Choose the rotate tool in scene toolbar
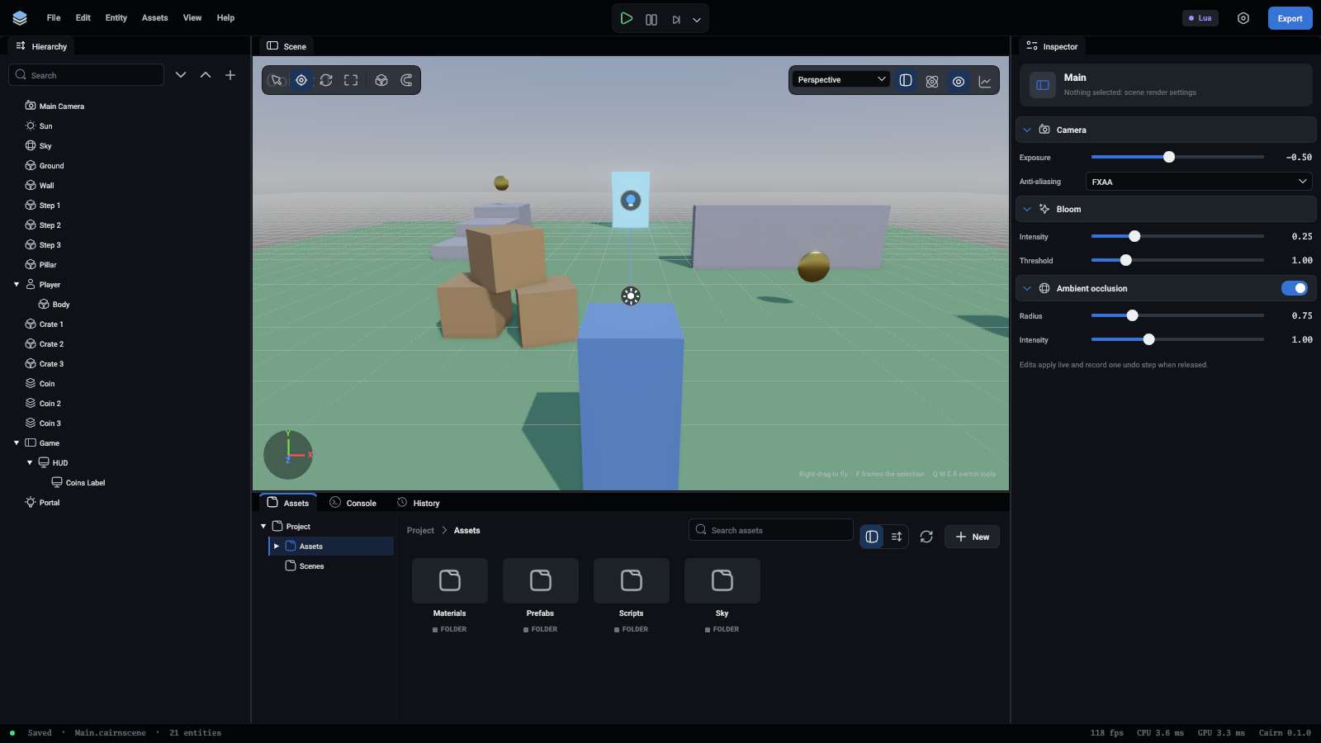Viewport: 1321px width, 743px height. coord(326,80)
